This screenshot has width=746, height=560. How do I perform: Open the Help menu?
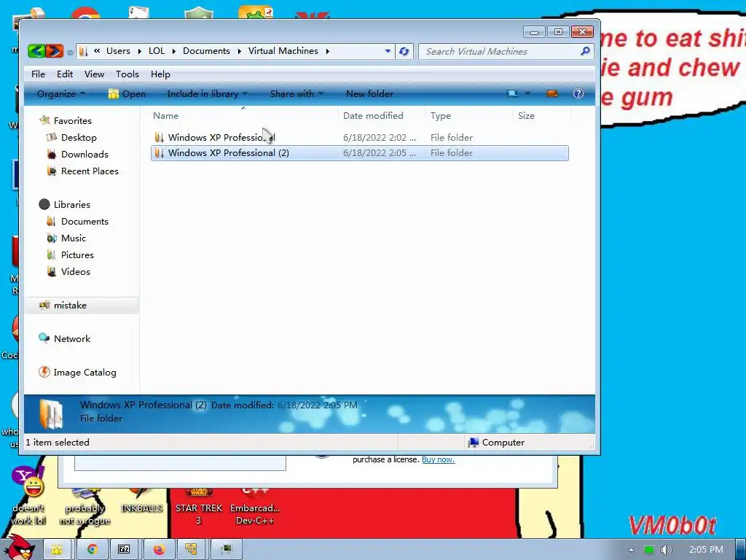(160, 74)
